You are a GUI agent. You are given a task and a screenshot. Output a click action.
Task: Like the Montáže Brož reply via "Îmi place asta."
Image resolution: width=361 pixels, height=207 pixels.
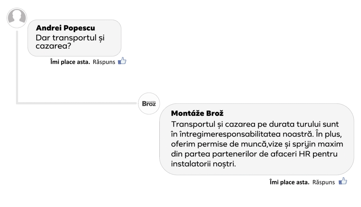(x=289, y=182)
